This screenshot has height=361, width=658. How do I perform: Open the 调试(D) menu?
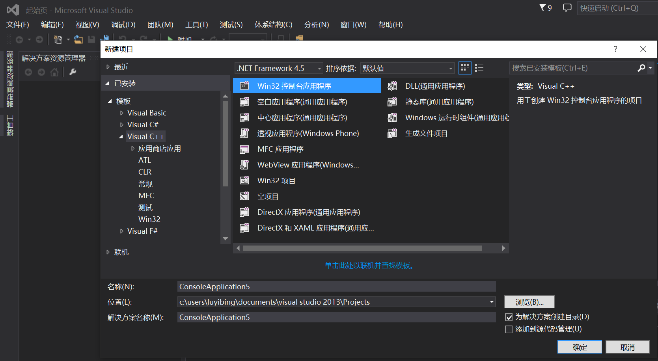[123, 25]
